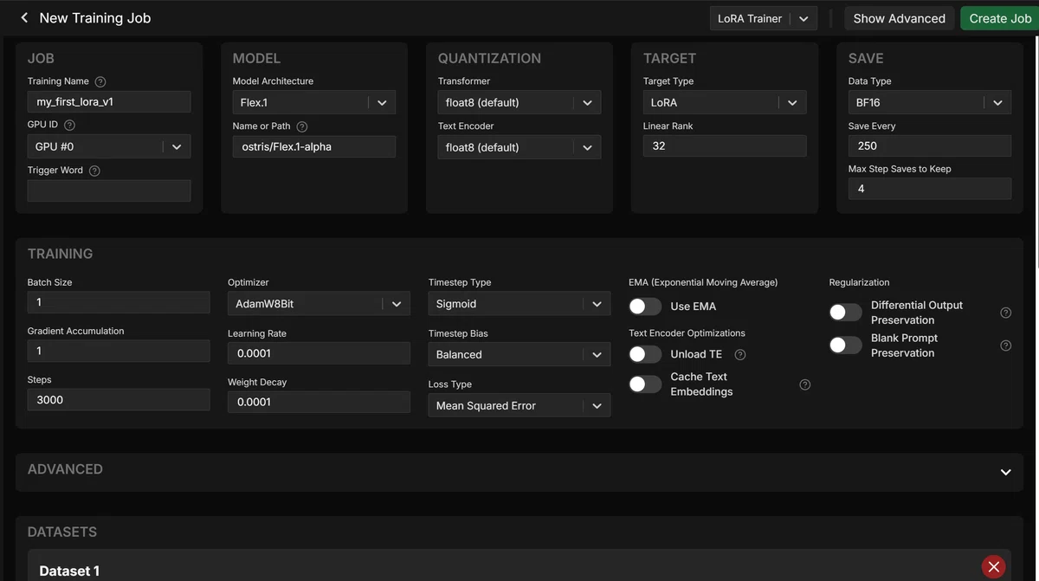
Task: Edit the Weight Decay field
Action: tap(319, 402)
